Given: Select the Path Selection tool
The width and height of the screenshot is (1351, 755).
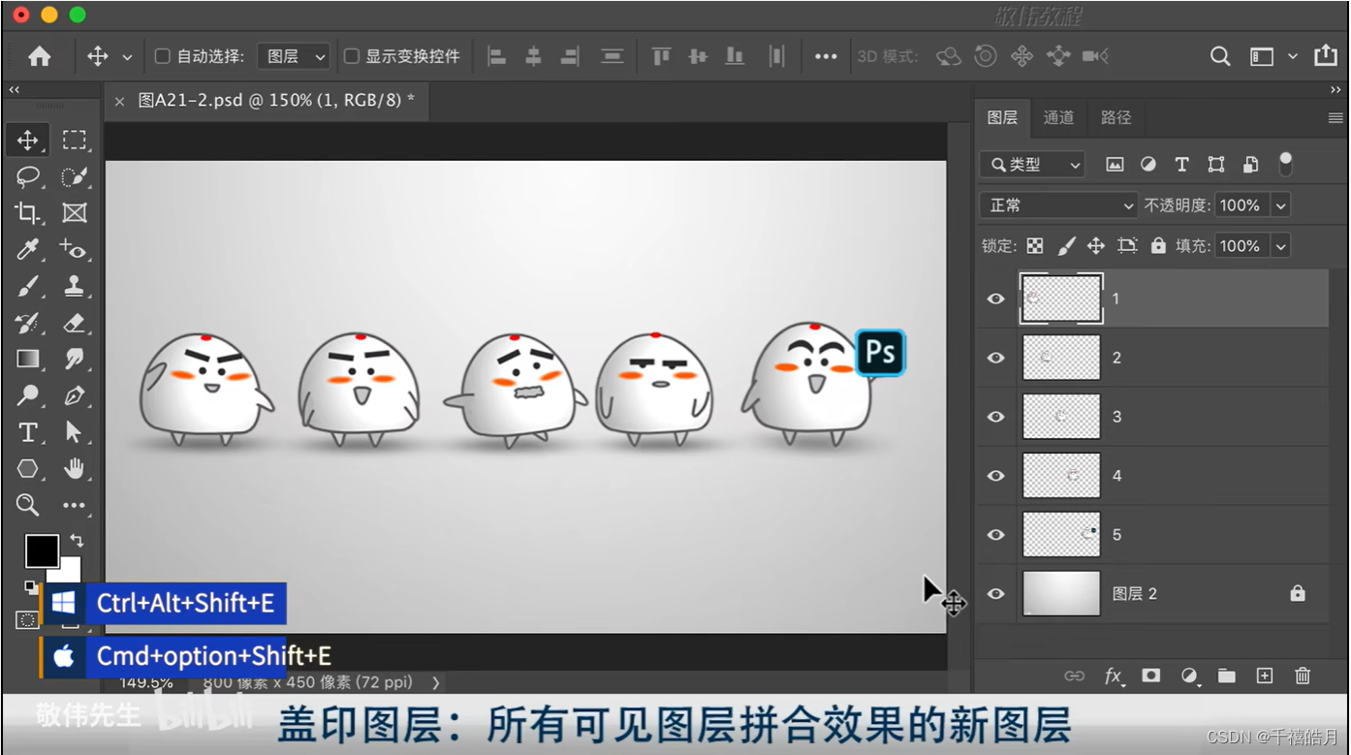Looking at the screenshot, I should click(x=75, y=432).
